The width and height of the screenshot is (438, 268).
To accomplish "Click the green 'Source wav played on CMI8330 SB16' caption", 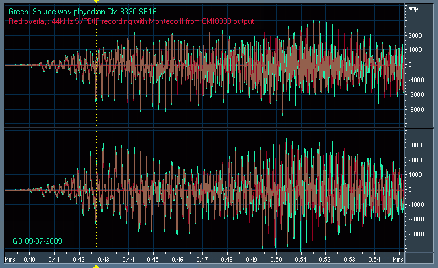I will 82,12.
